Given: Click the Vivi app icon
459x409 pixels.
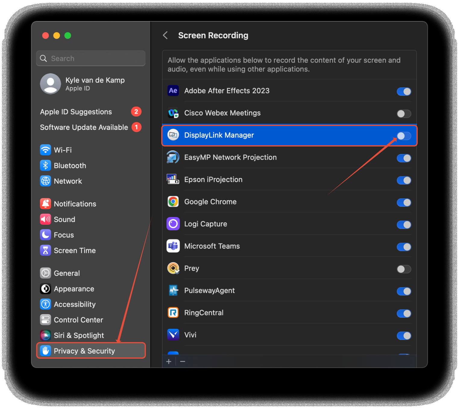Looking at the screenshot, I should tap(173, 335).
